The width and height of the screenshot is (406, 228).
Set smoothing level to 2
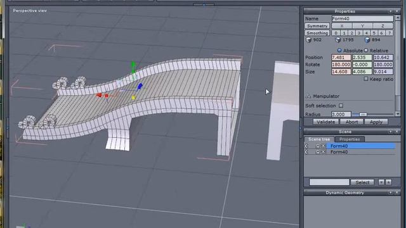[351, 33]
